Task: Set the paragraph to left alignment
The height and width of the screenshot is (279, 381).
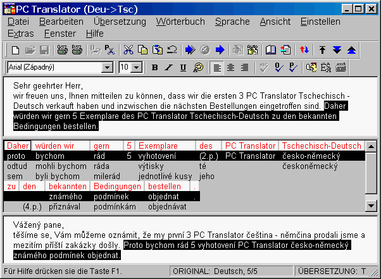Action: (x=216, y=68)
